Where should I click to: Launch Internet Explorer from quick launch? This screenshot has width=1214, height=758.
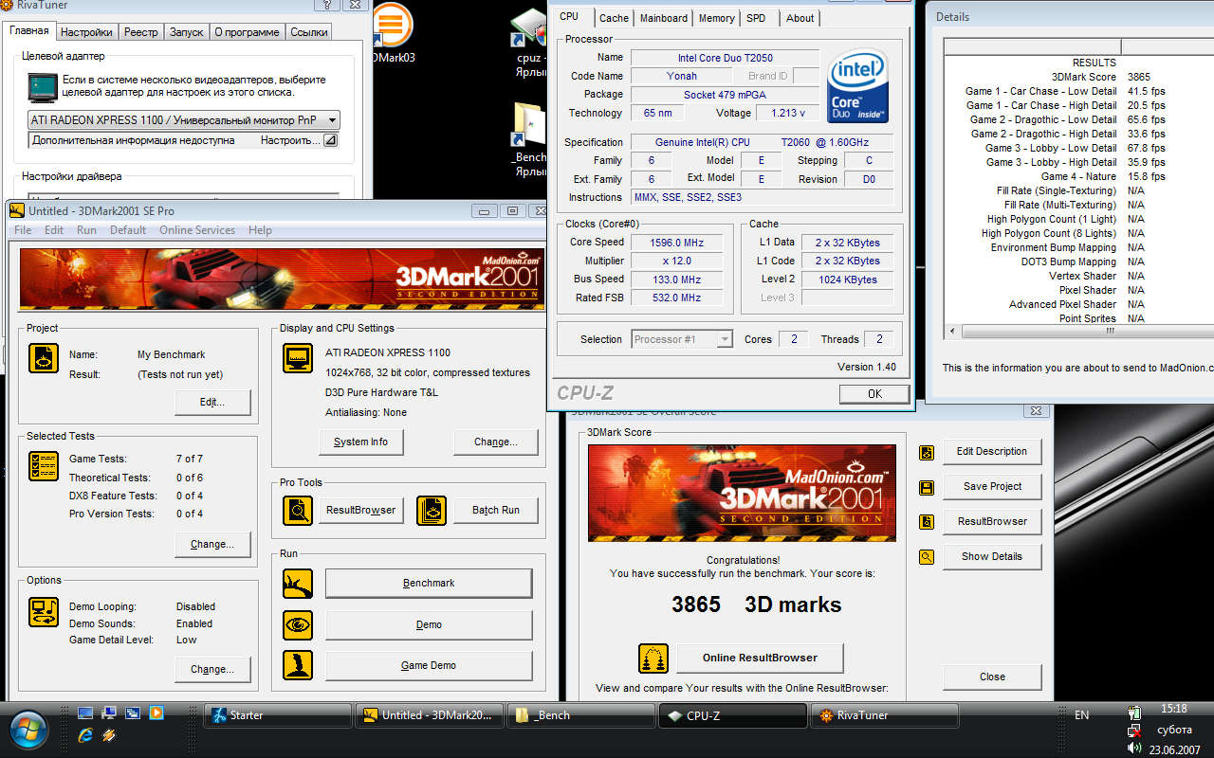pyautogui.click(x=85, y=735)
